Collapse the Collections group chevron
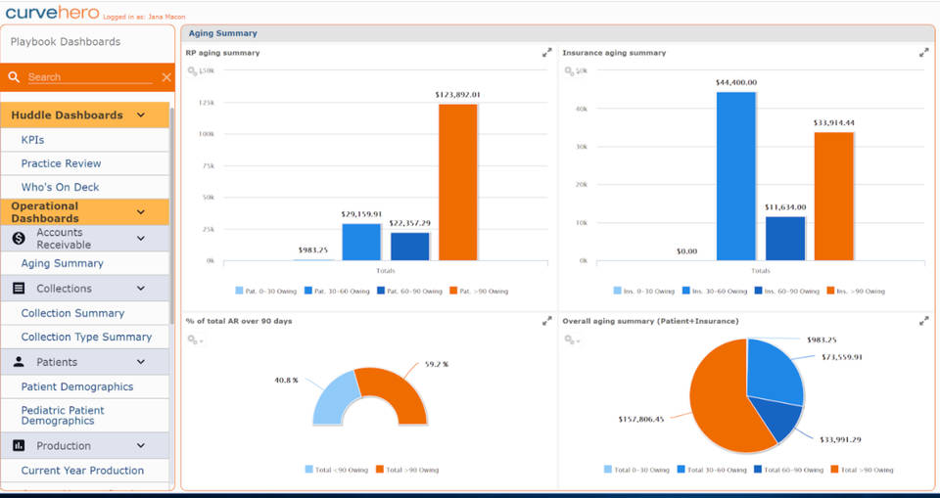Image resolution: width=940 pixels, height=498 pixels. (141, 289)
